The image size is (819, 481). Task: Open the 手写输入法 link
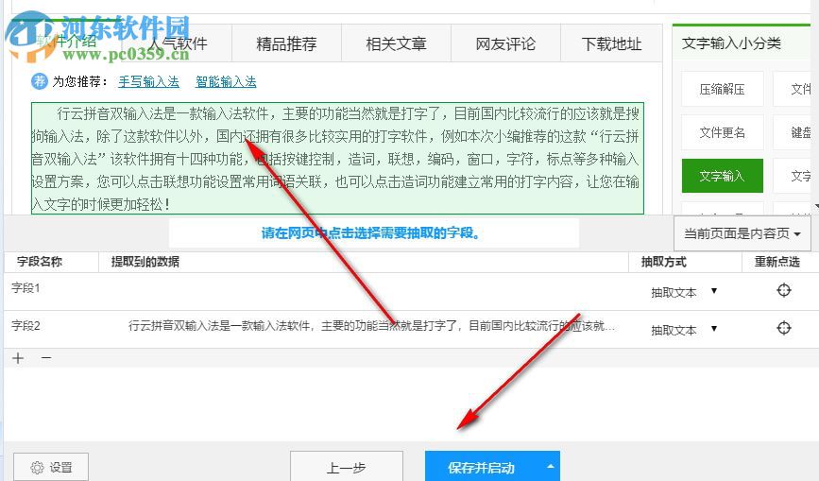click(149, 81)
